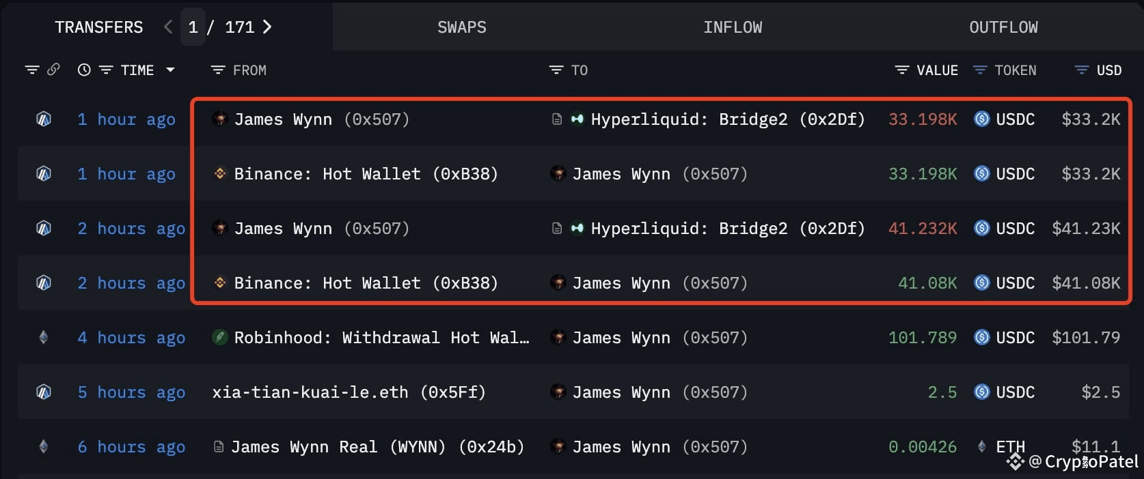Go to next transfers page
Screen dimensions: 1144x479
pos(267,27)
